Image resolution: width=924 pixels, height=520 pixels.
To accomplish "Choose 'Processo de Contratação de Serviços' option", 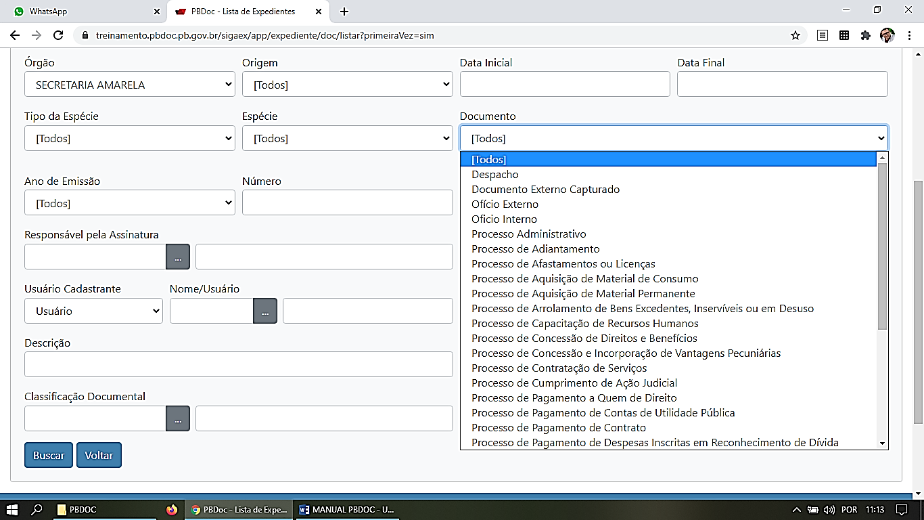I will [x=559, y=368].
